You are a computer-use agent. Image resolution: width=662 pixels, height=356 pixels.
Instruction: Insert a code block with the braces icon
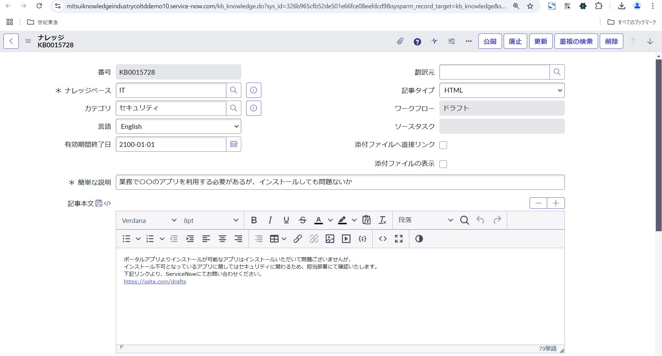coord(363,239)
